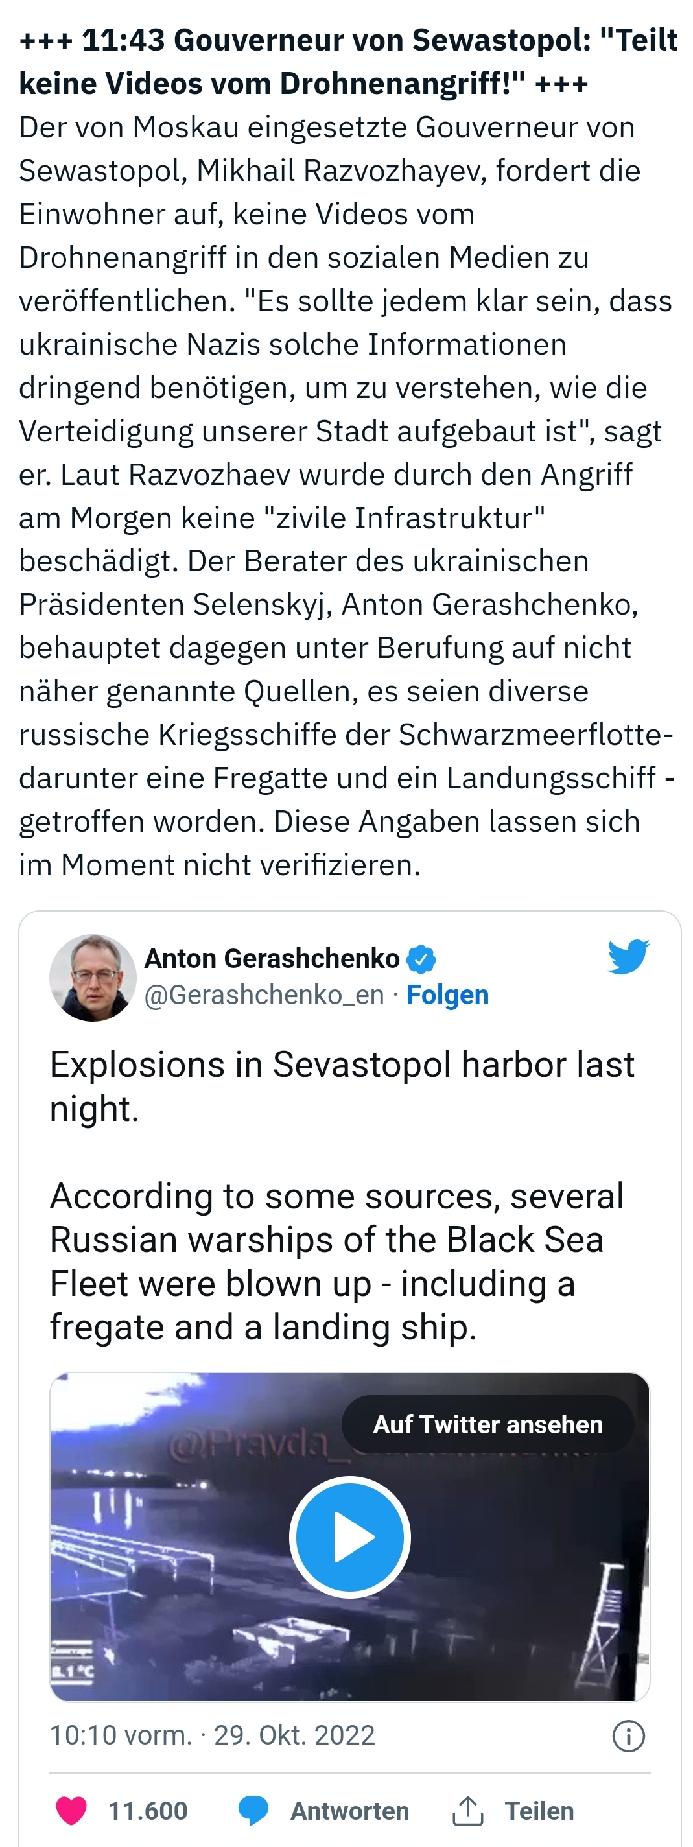This screenshot has height=1847, width=693.
Task: Click the tweet text about Sevastopol explosions
Action: (341, 1195)
